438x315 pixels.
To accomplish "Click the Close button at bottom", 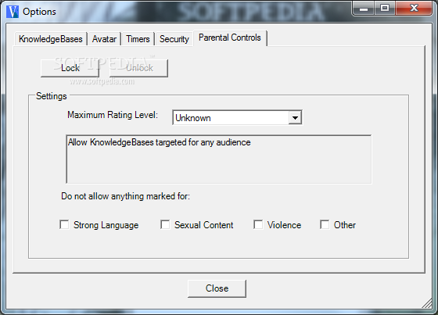I will coord(217,288).
